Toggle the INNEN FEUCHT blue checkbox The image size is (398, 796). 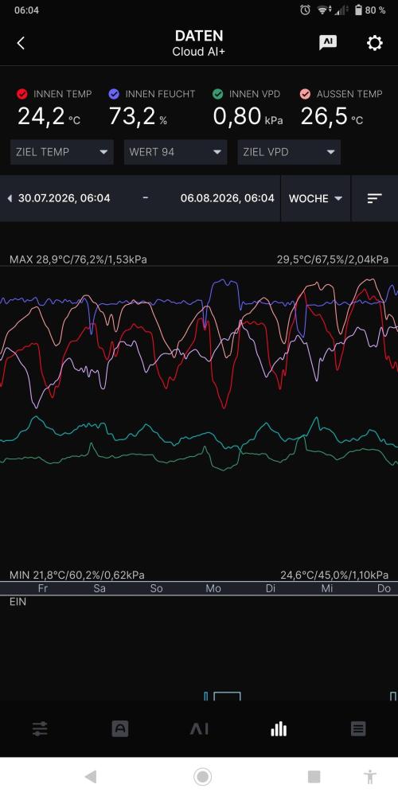pos(114,94)
